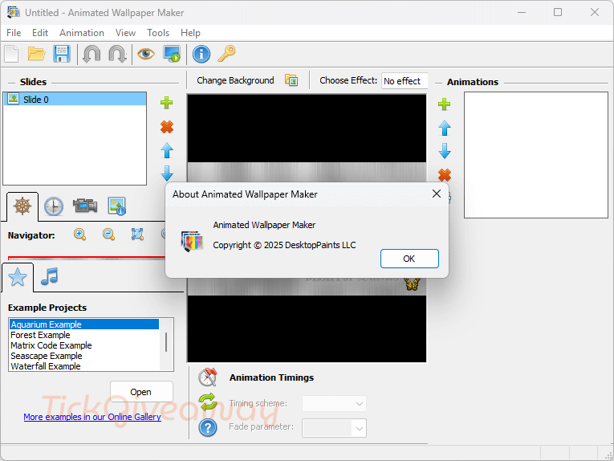Select the star examples tab
This screenshot has height=461, width=614.
[x=18, y=277]
